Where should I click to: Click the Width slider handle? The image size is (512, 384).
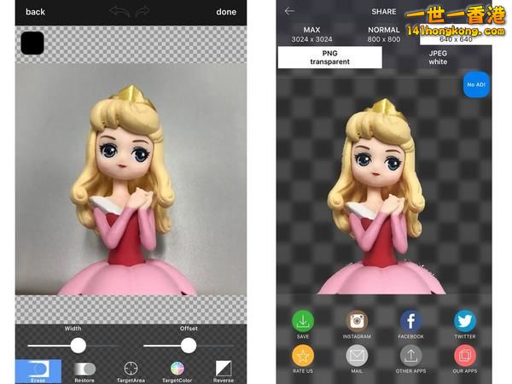pyautogui.click(x=78, y=345)
